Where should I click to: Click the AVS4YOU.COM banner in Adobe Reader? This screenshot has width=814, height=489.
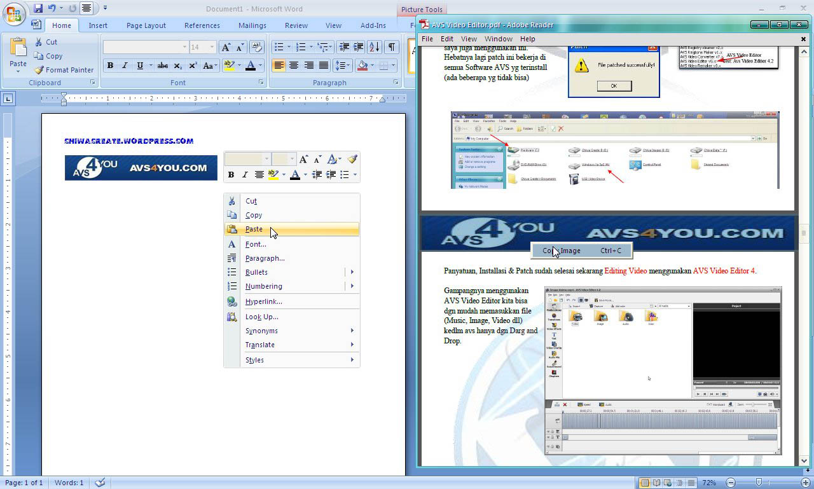(x=608, y=233)
